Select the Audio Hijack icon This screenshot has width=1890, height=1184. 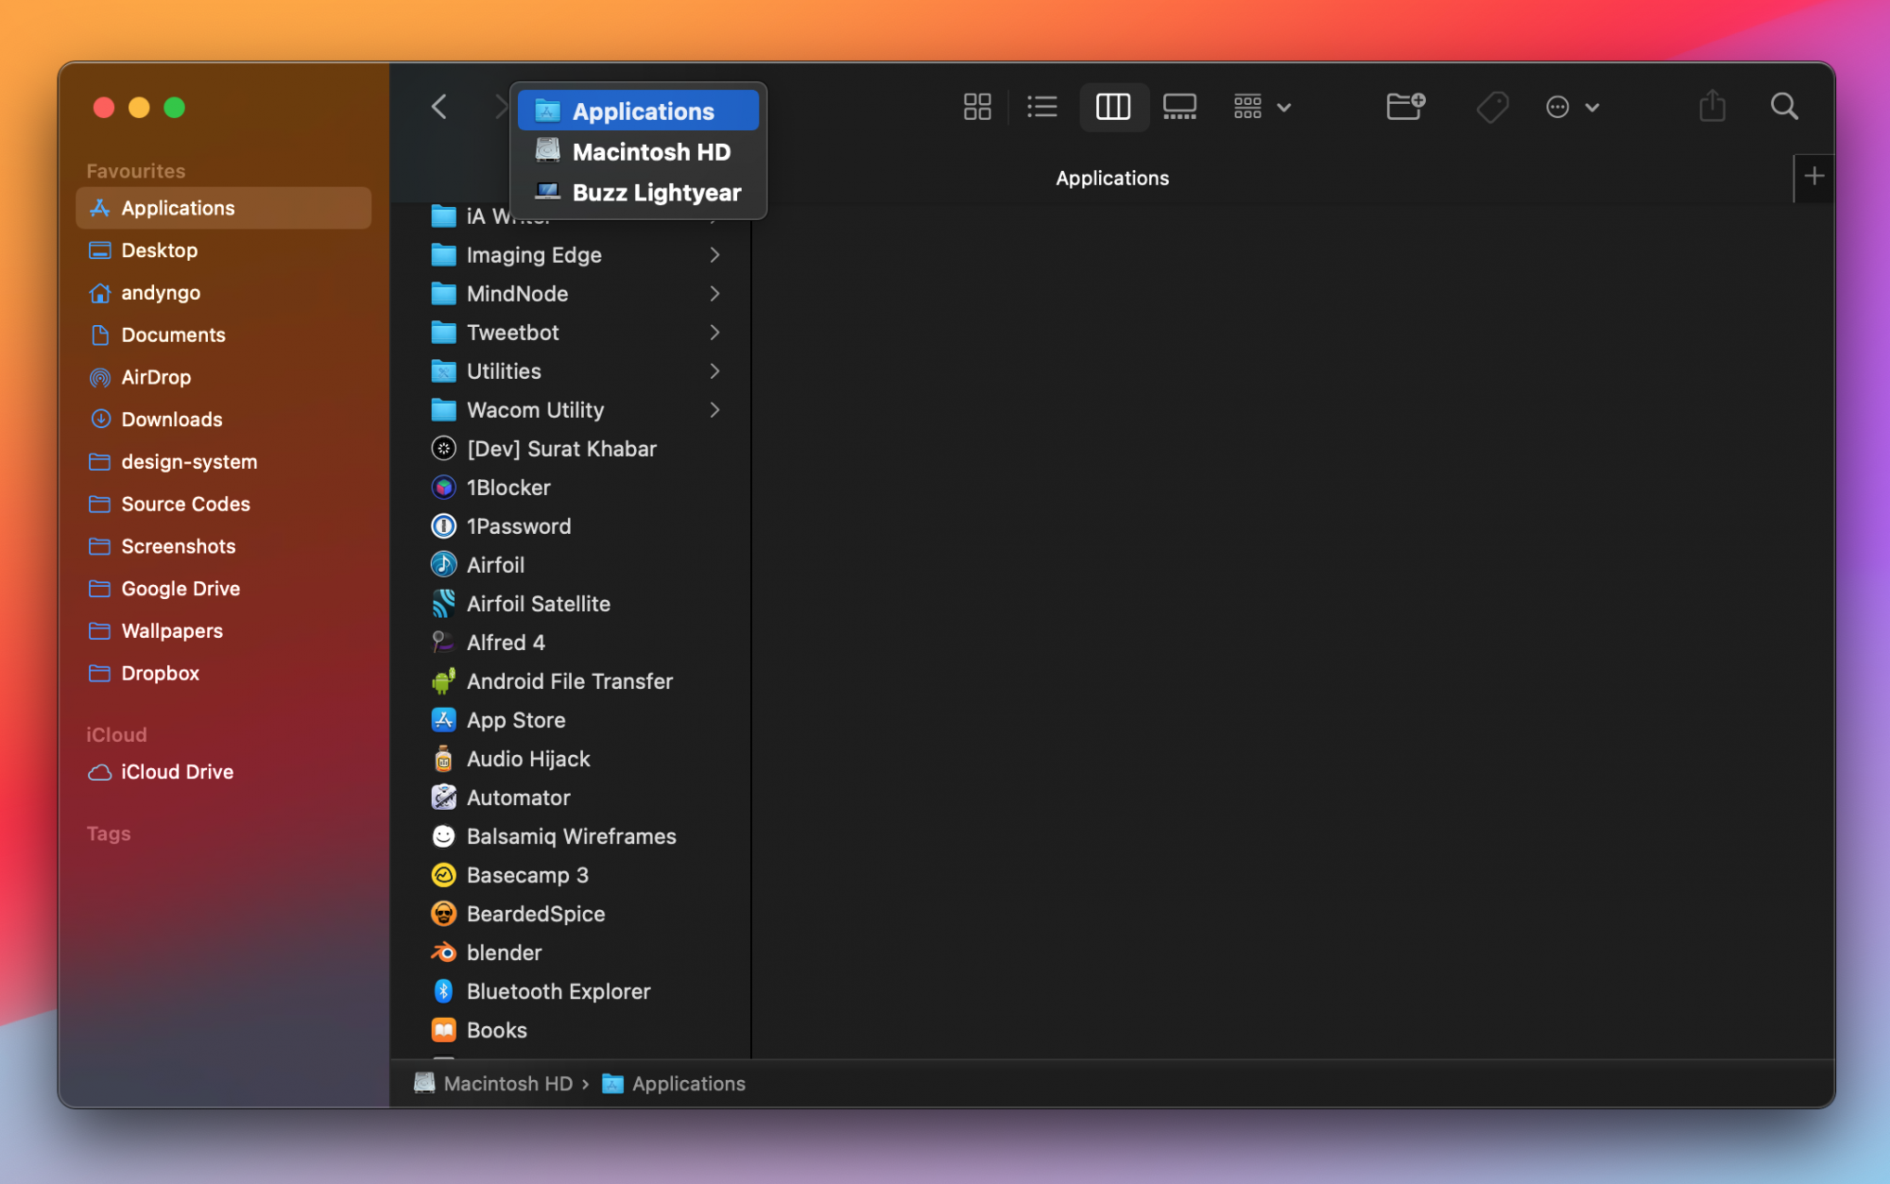pyautogui.click(x=443, y=759)
